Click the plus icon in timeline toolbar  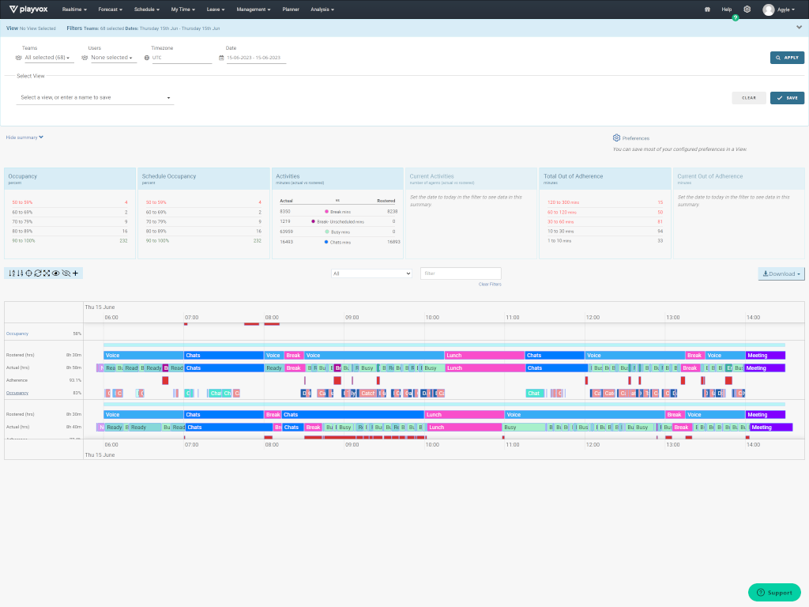pos(76,273)
